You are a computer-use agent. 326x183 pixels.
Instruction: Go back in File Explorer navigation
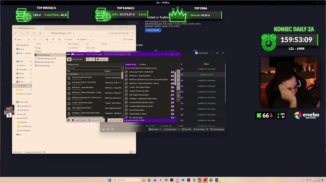[x=15, y=33]
